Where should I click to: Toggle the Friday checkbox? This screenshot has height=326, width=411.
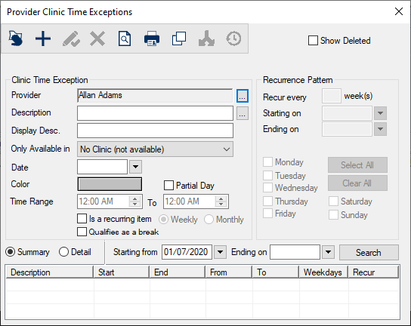pos(267,213)
